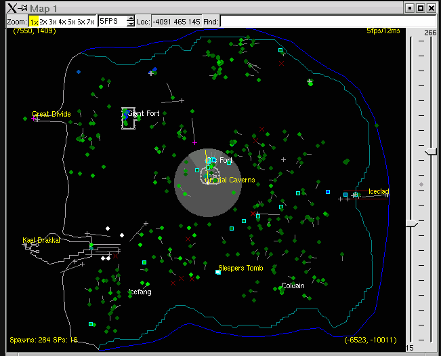Click the red X in the northeast area
The image size is (441, 356).
pyautogui.click(x=281, y=64)
